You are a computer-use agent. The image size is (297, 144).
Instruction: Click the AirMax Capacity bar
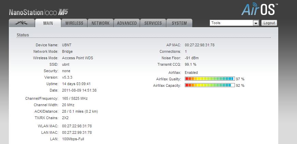click(x=210, y=85)
